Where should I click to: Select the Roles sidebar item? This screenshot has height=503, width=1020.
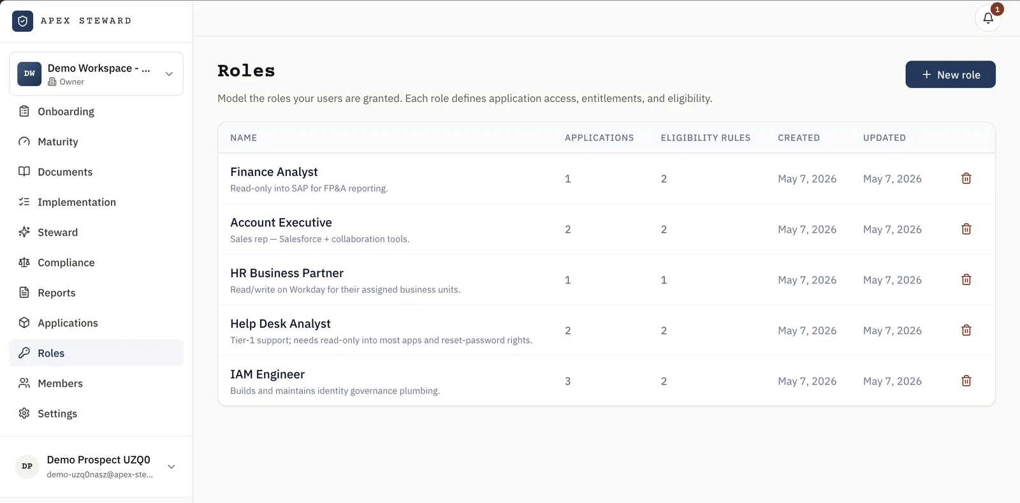96,353
